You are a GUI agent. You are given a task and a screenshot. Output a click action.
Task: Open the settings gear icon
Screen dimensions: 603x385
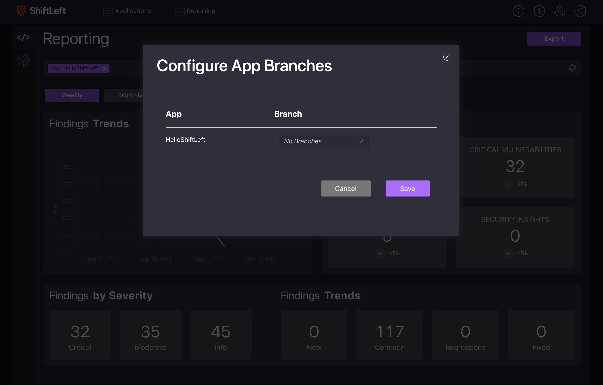click(572, 68)
